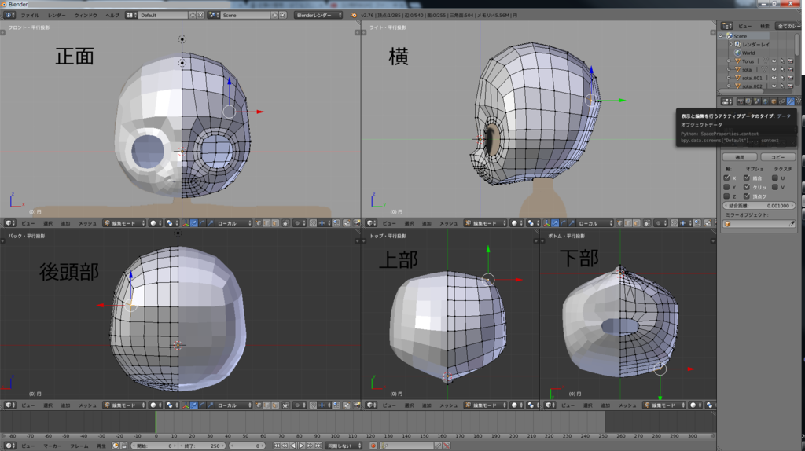805x451 pixels.
Task: Open 3D view editor type in front viewport
Action: (x=10, y=223)
